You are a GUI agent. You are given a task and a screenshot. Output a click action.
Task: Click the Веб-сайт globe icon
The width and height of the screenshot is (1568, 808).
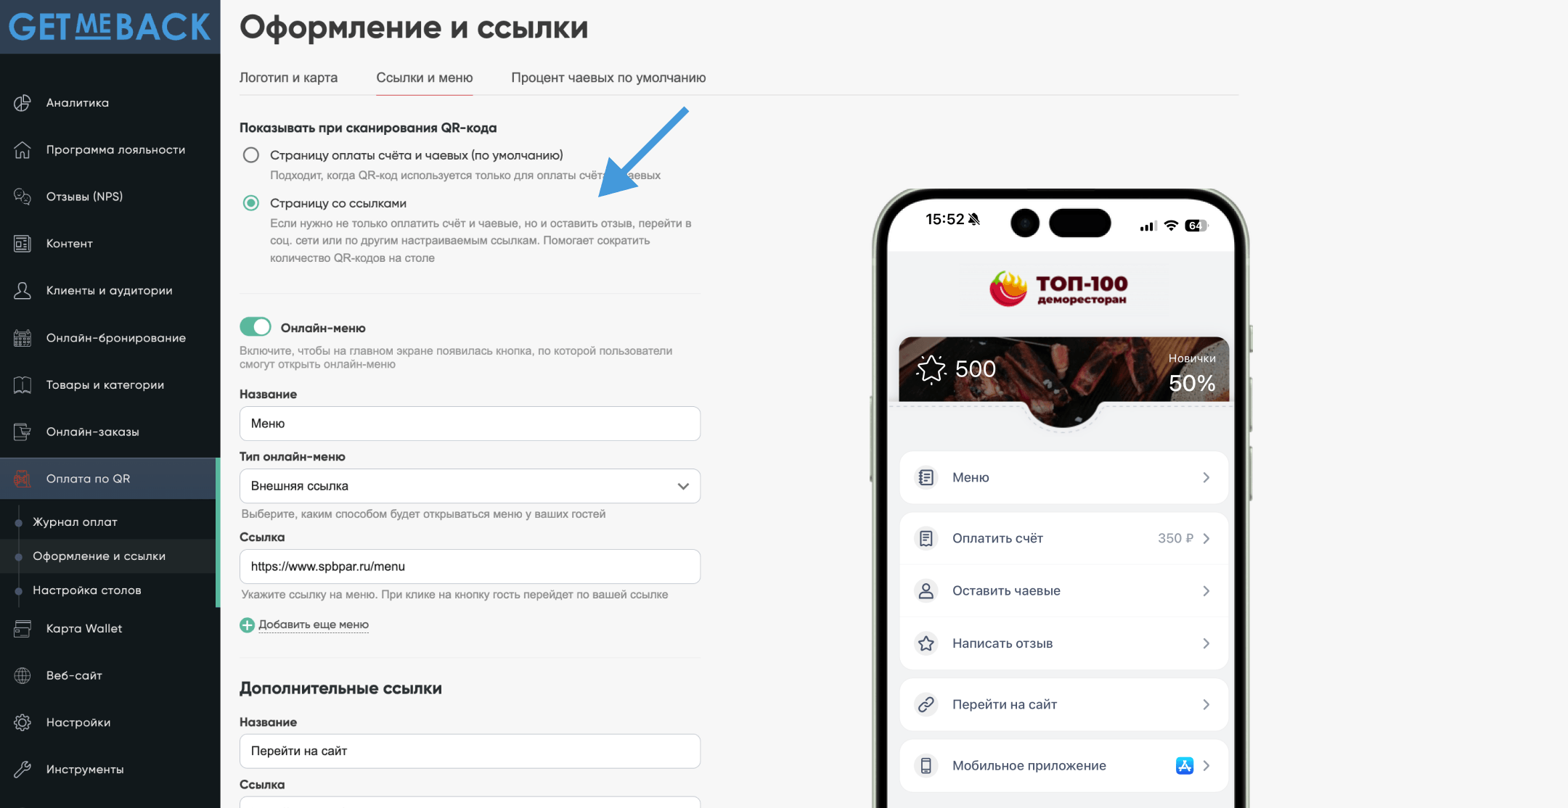pyautogui.click(x=23, y=676)
